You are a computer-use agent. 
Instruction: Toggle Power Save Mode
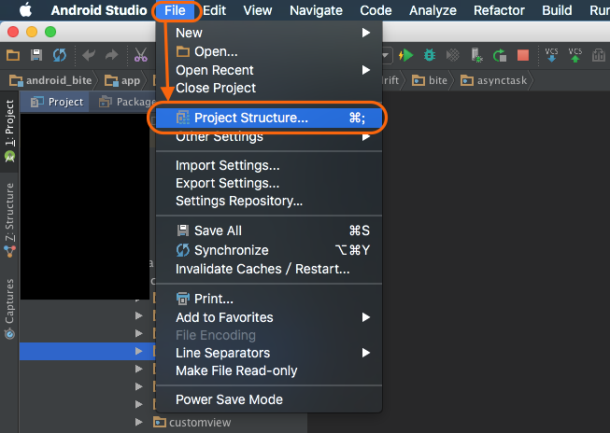click(269, 399)
